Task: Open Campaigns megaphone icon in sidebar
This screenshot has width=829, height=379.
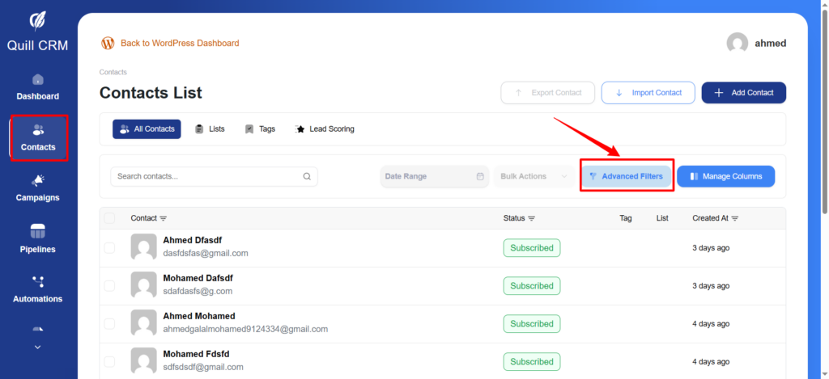Action: (38, 180)
